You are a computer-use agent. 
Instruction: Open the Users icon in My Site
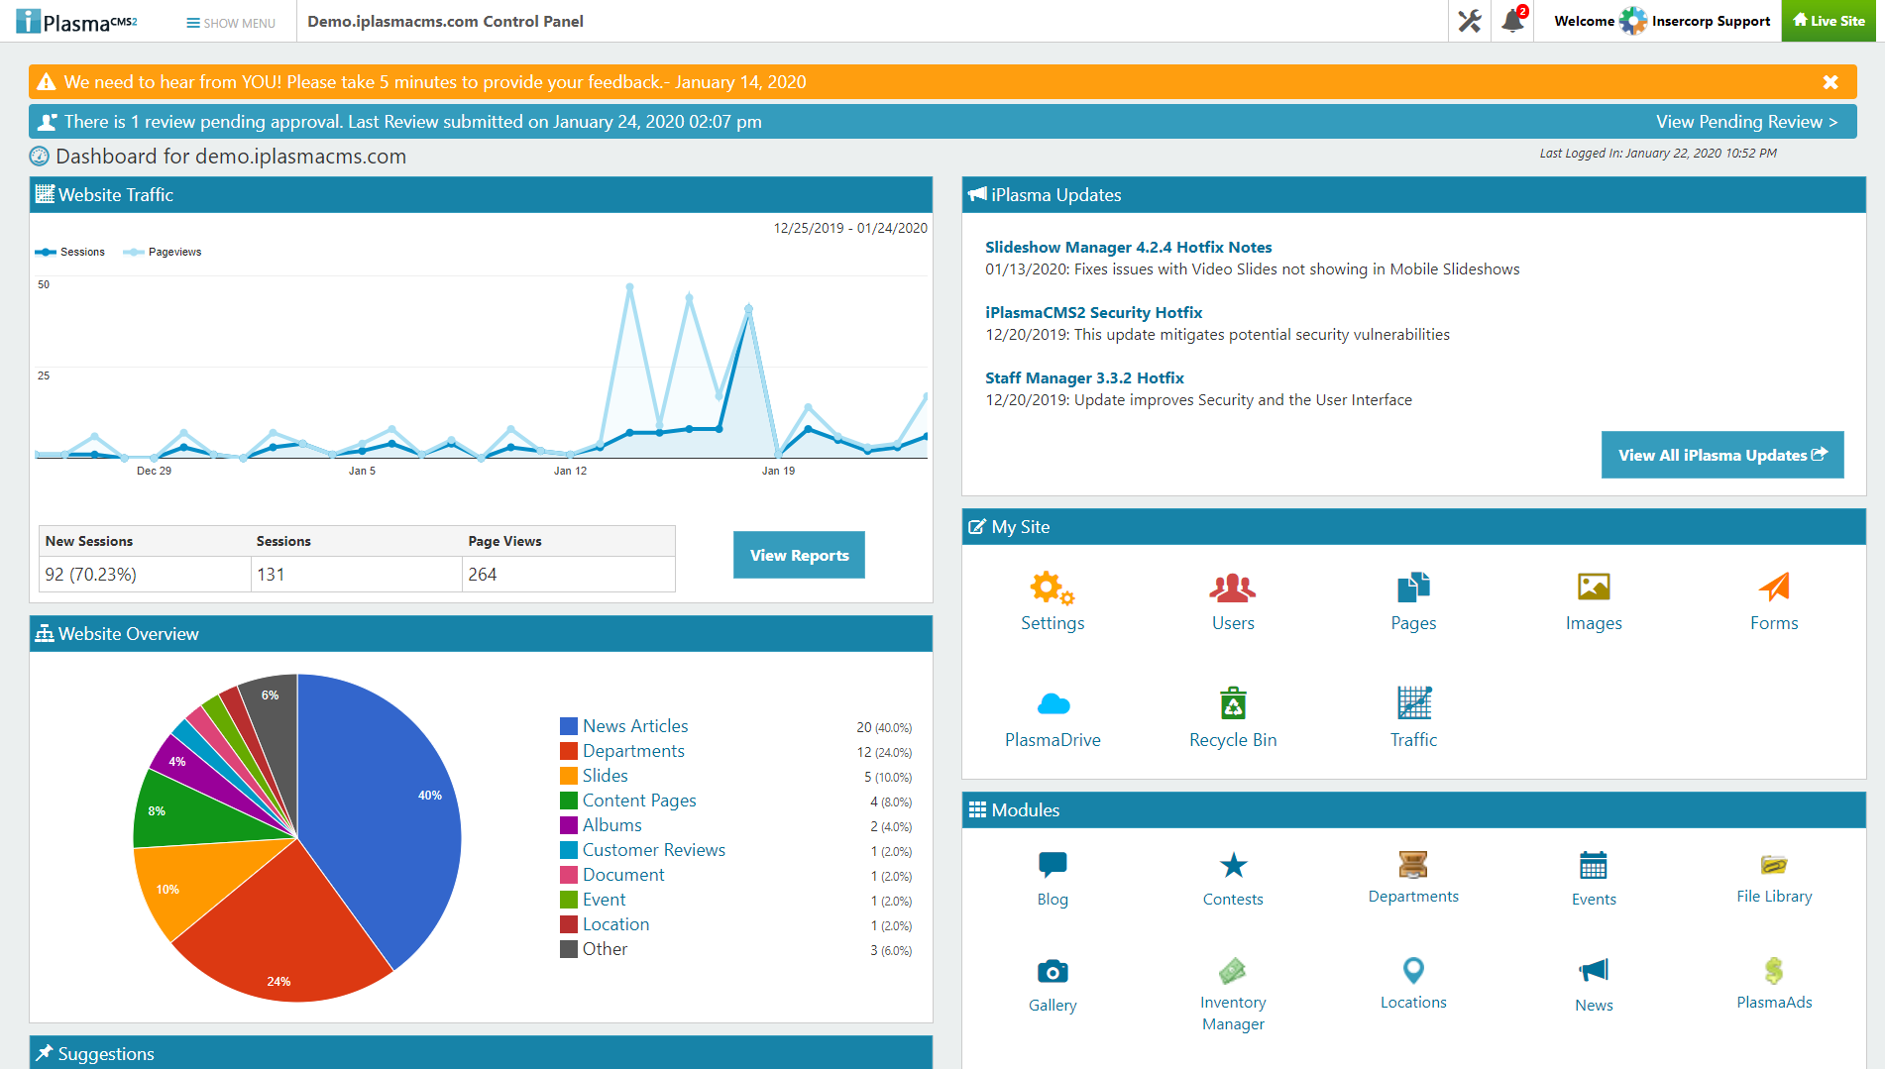tap(1232, 588)
